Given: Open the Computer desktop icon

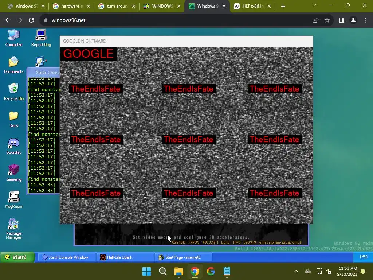Looking at the screenshot, I should 13,38.
